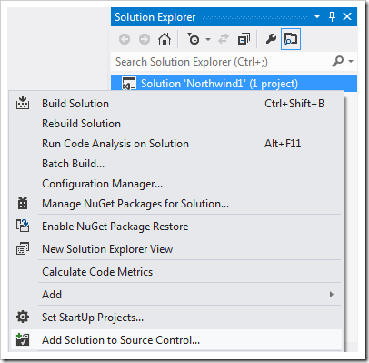Click the Pending Changes Filter clock icon

click(x=193, y=39)
